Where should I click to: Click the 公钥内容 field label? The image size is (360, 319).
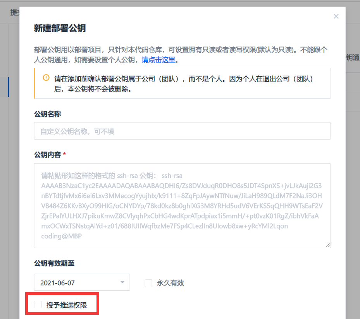[x=47, y=155]
